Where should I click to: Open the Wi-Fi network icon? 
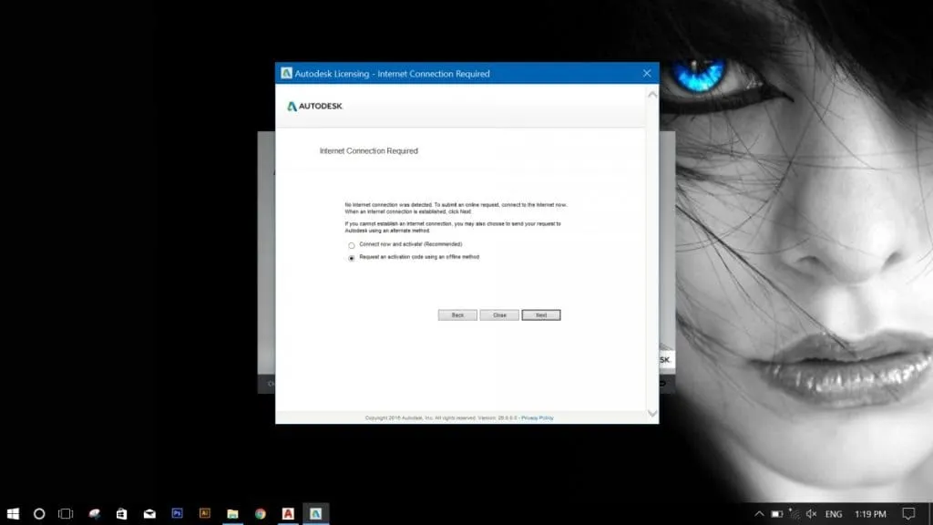[795, 514]
